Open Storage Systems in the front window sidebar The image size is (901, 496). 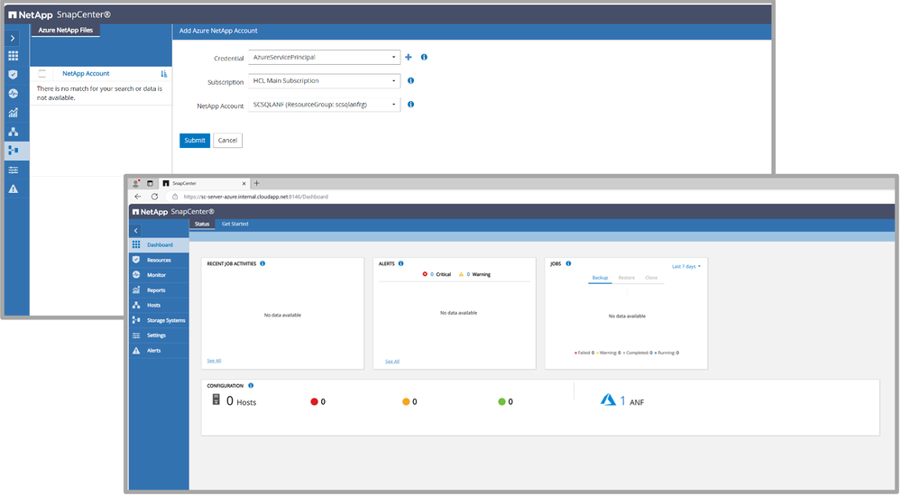(x=159, y=320)
